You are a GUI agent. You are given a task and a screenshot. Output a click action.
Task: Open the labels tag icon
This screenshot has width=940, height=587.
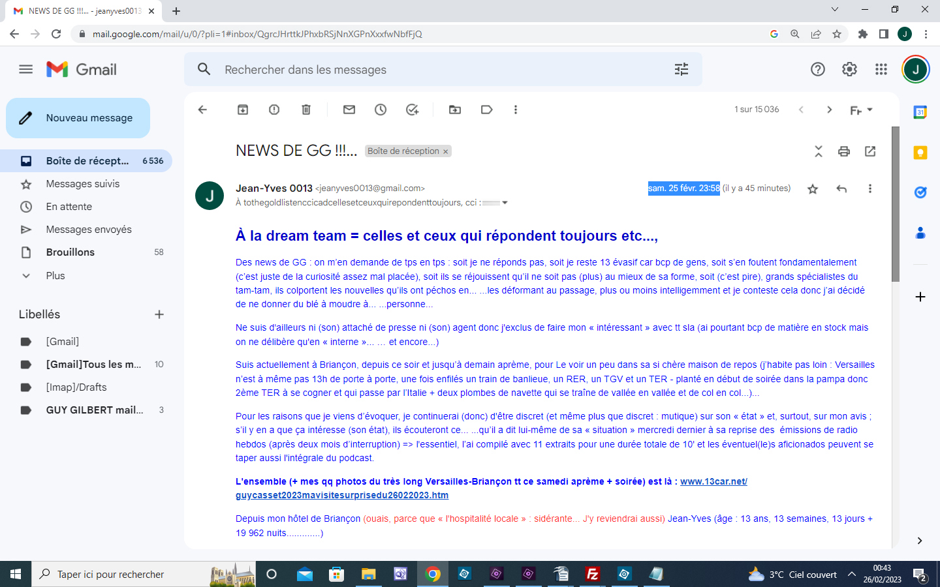point(487,110)
